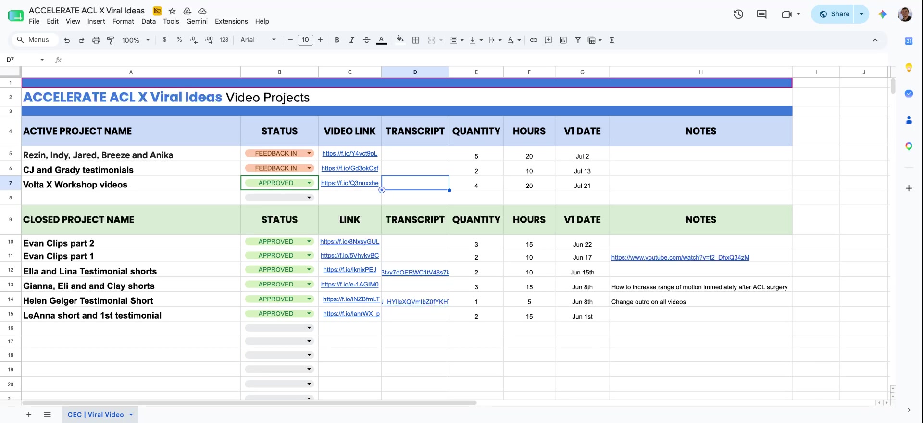Apply strikethrough formatting
This screenshot has height=423, width=923.
tap(366, 40)
